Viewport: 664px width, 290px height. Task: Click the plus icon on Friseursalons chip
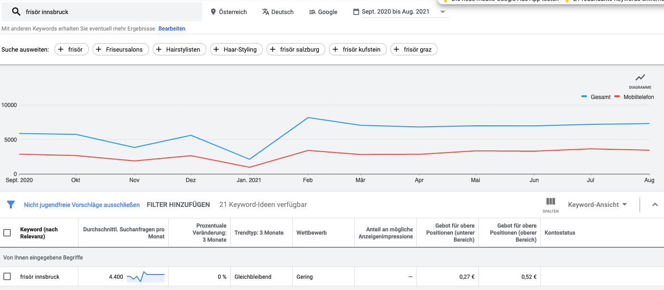pyautogui.click(x=99, y=49)
